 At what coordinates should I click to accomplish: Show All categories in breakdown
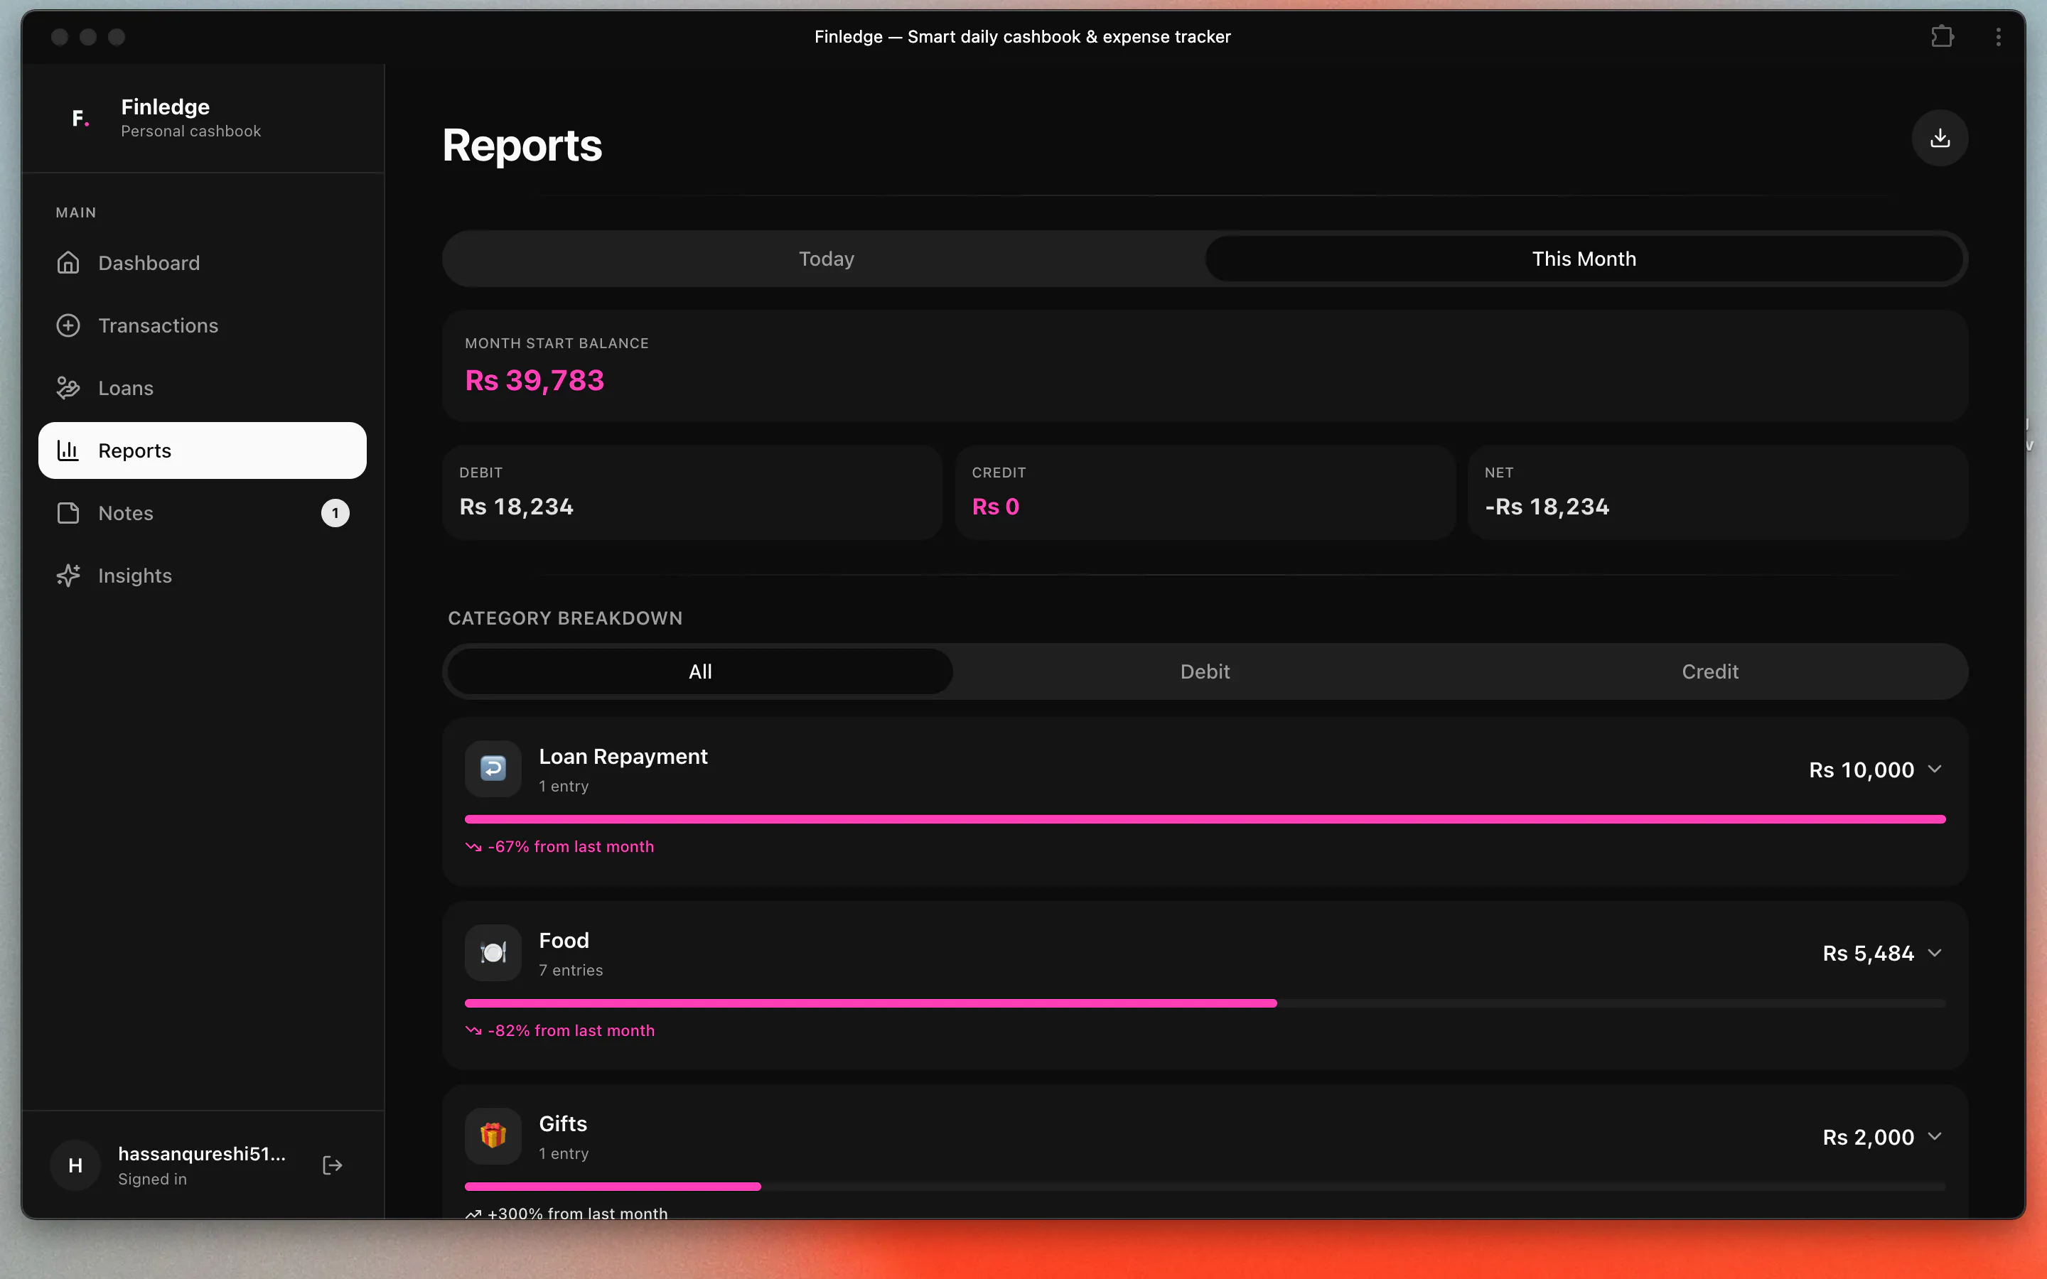coord(699,671)
